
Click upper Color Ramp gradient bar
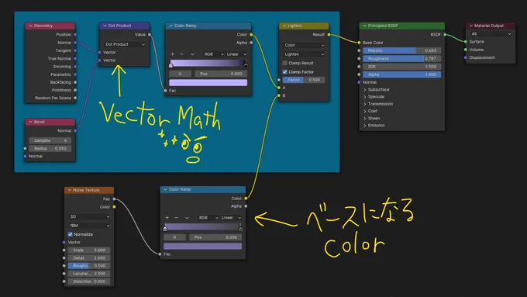tap(208, 63)
